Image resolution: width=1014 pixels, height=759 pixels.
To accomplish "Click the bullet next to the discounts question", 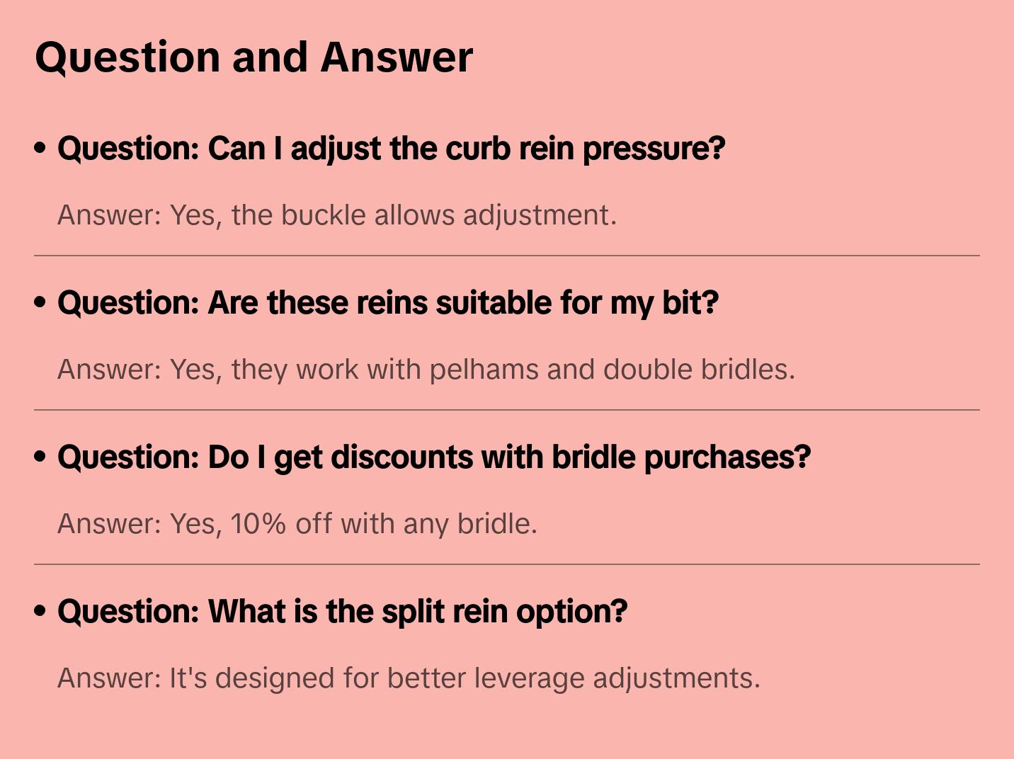I will [40, 457].
